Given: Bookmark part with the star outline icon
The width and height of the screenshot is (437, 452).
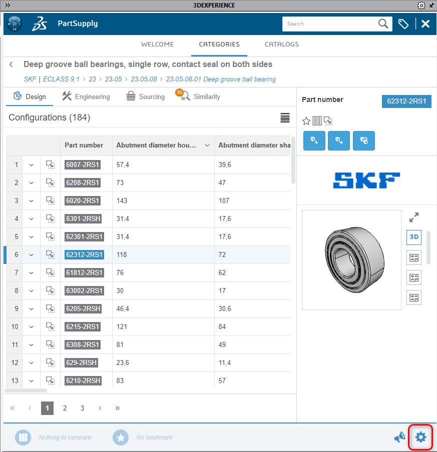Looking at the screenshot, I should [x=306, y=121].
